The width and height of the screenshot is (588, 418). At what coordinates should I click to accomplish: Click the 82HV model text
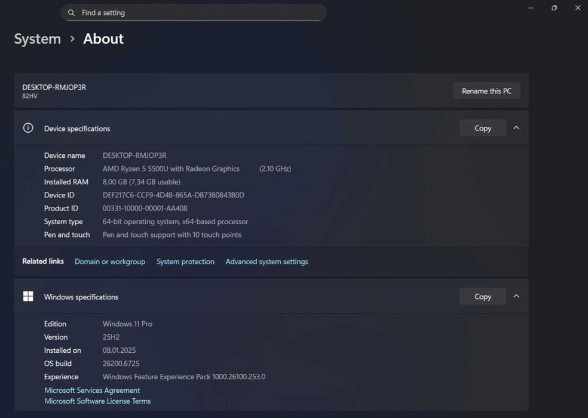pyautogui.click(x=30, y=96)
